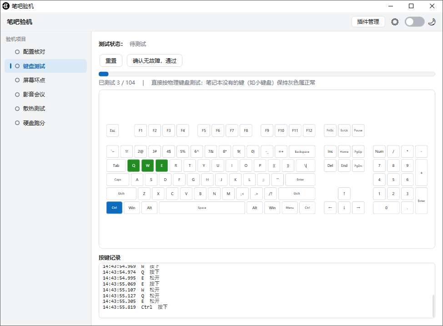This screenshot has height=326, width=443.
Task: Click the Esc key on virtual keyboard
Action: pyautogui.click(x=112, y=130)
